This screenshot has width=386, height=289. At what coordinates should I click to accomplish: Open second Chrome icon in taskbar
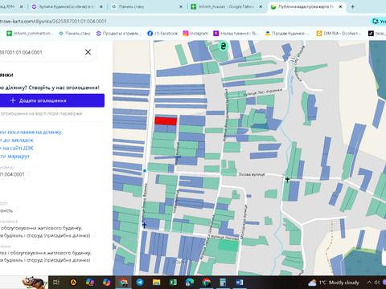206,283
